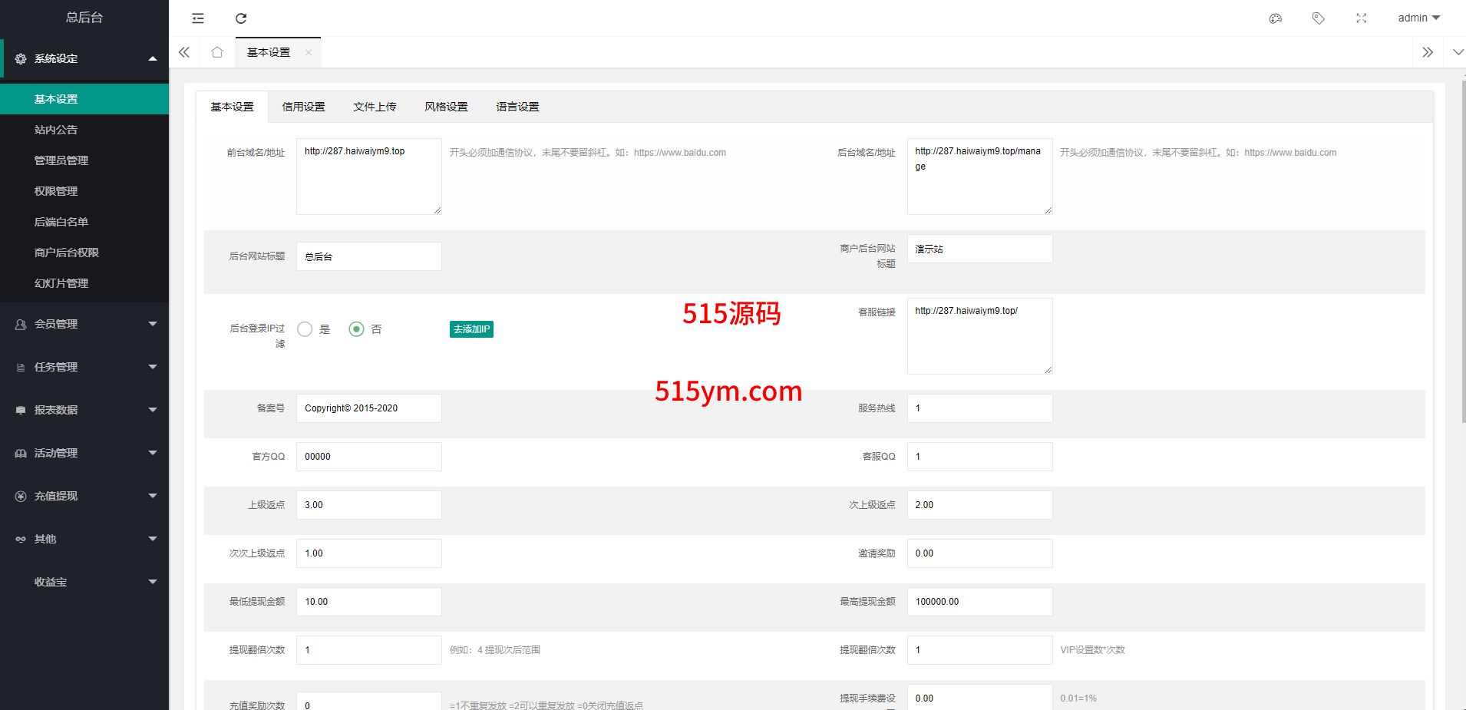Click the 最低提现金额 input field
The height and width of the screenshot is (710, 1466).
tap(368, 602)
